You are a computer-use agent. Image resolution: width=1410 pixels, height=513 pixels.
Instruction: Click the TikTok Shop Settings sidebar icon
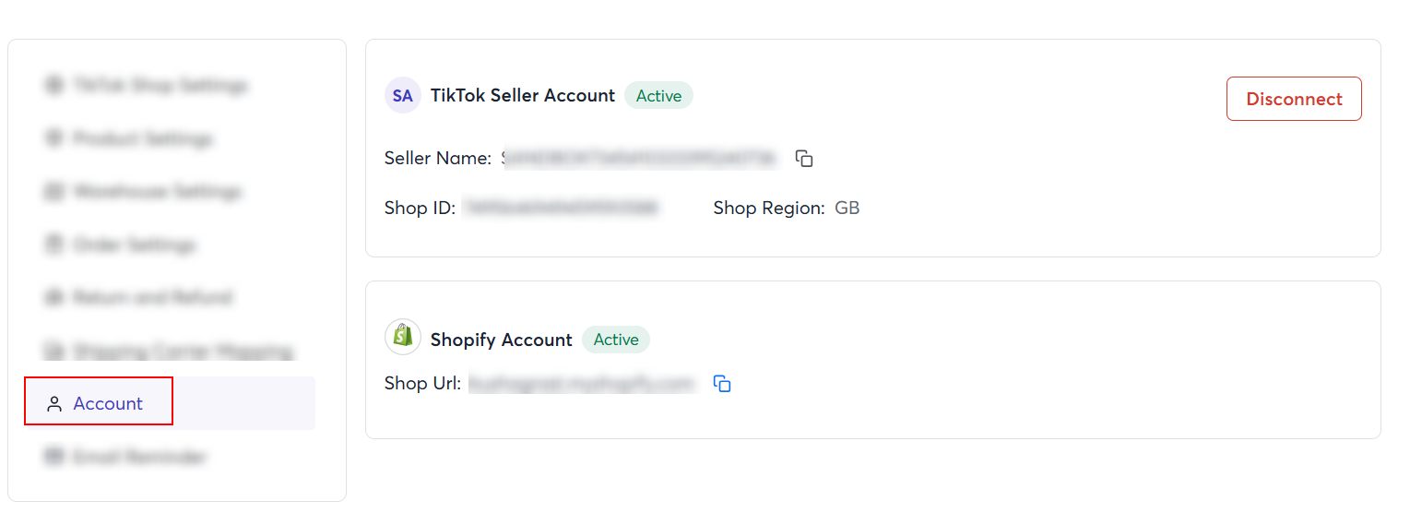coord(53,86)
